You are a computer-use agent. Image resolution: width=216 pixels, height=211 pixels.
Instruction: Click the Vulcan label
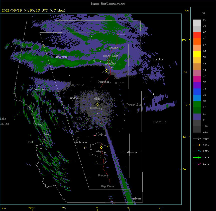136,198
